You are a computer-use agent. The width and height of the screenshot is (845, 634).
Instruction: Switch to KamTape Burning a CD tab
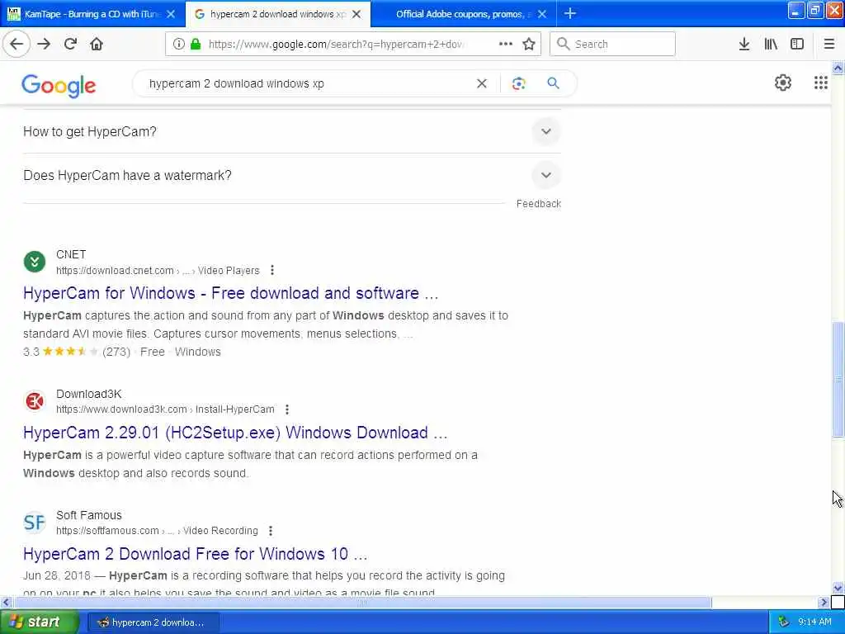(92, 14)
